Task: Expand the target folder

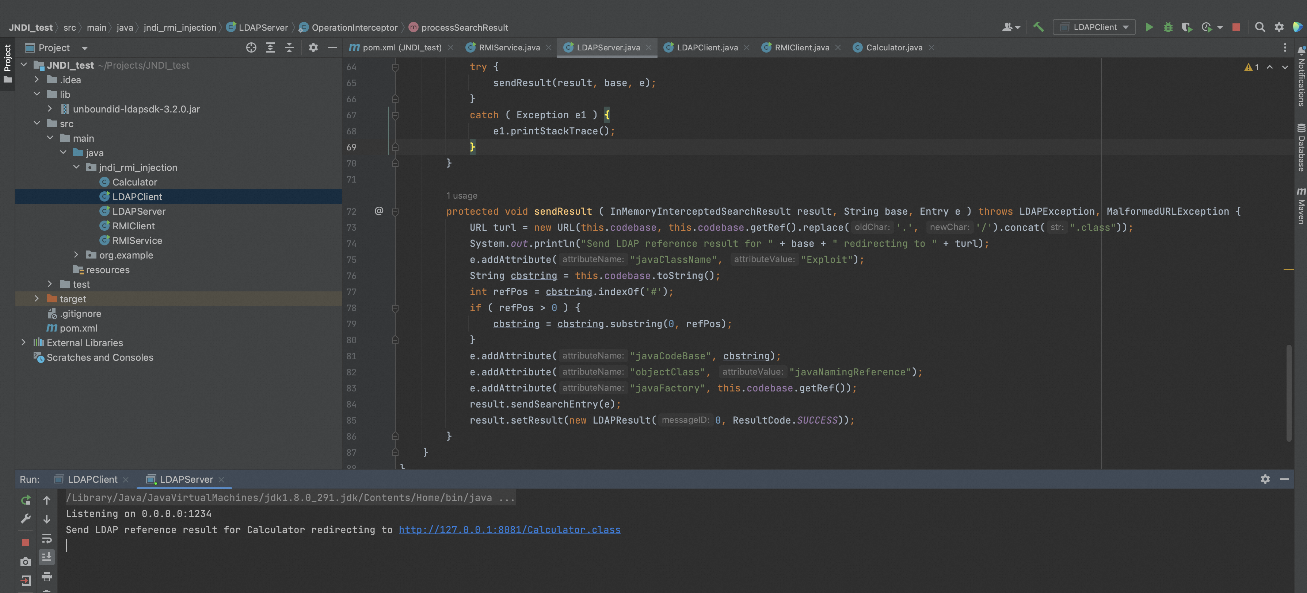Action: pos(37,299)
